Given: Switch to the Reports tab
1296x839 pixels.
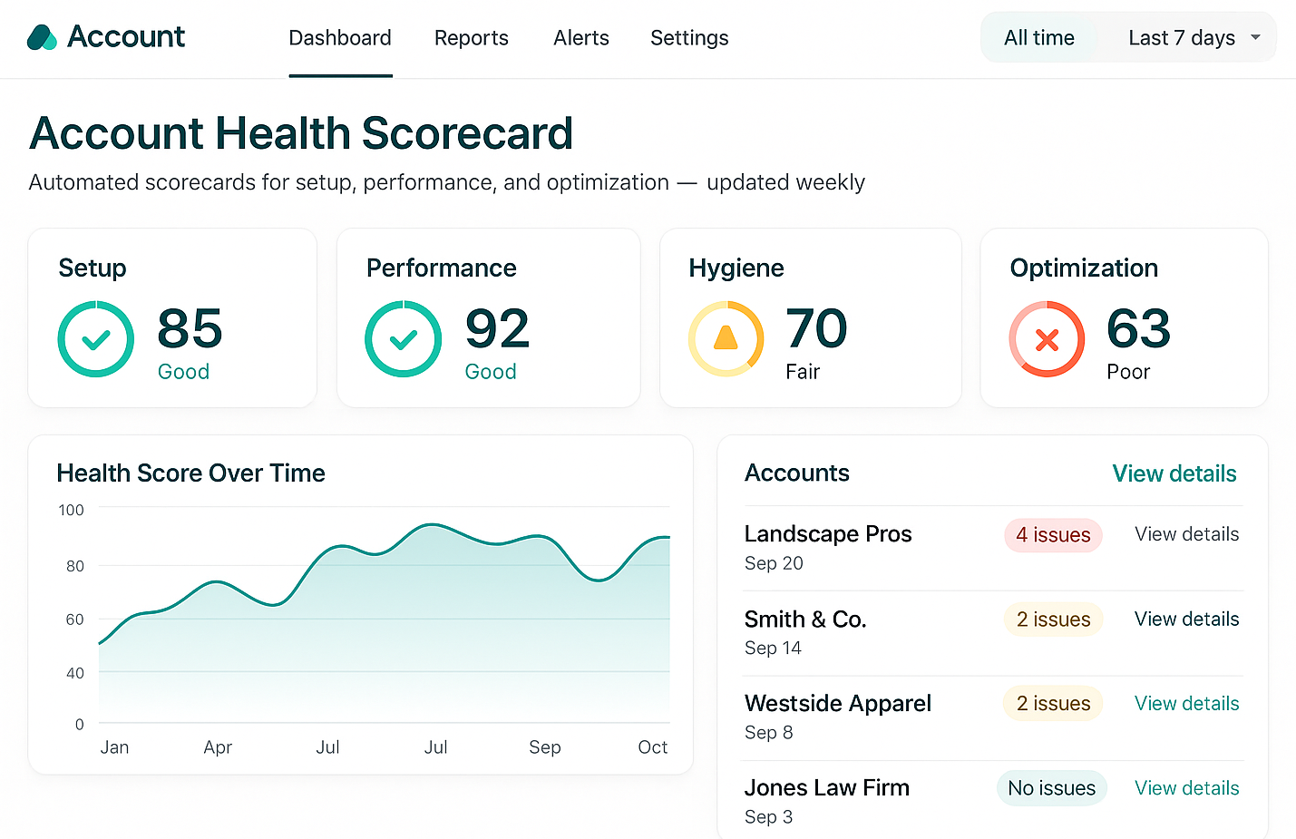Looking at the screenshot, I should pyautogui.click(x=471, y=38).
